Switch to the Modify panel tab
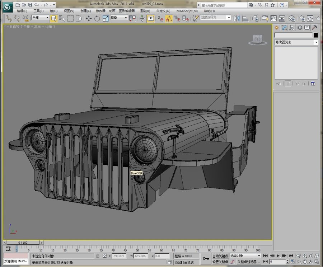 click(x=284, y=28)
